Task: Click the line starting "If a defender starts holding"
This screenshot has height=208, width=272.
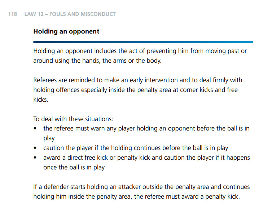Action: [141, 187]
